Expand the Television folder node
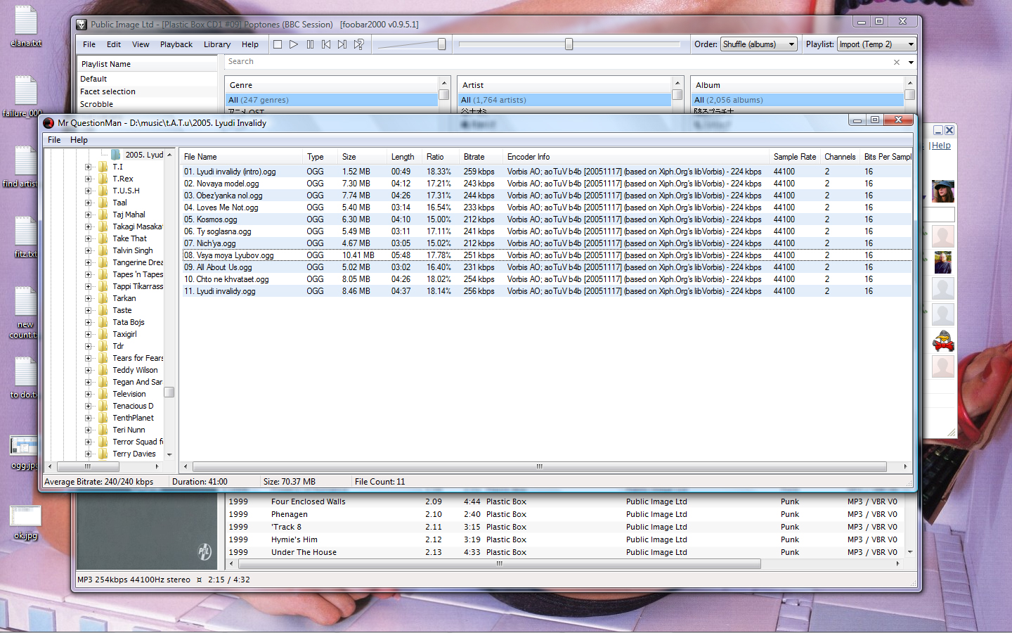 click(x=88, y=395)
